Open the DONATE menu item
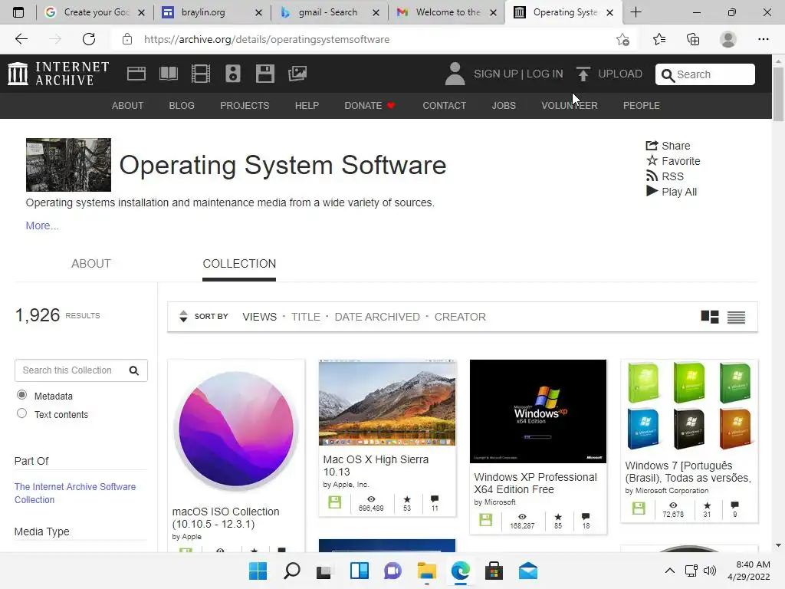785x589 pixels. coord(370,106)
